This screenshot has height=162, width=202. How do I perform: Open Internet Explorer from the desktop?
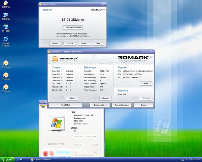pos(6,39)
